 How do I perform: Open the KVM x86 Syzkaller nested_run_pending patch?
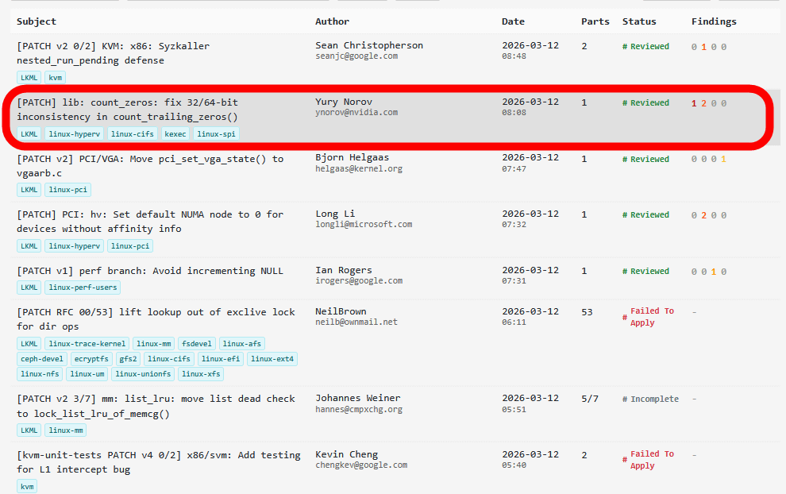click(113, 53)
